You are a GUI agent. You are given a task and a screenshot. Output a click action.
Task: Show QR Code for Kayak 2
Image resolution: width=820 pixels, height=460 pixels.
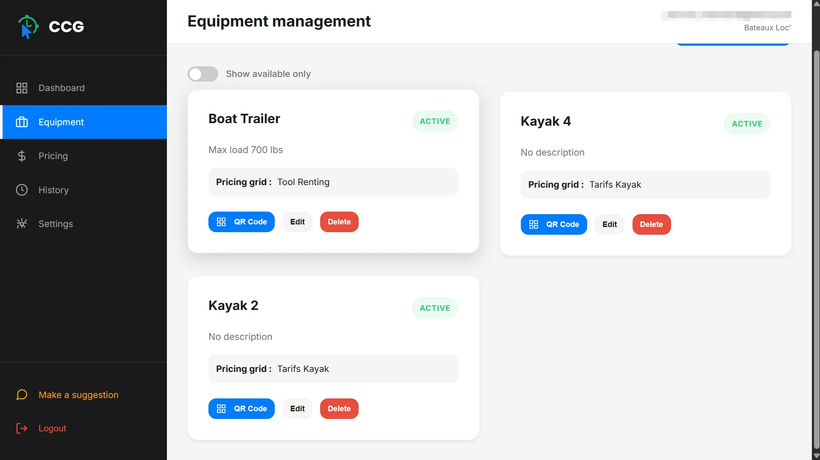click(241, 409)
